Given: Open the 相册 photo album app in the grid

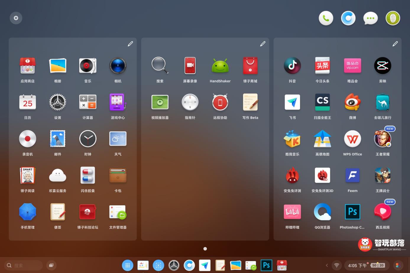Looking at the screenshot, I should 58,66.
